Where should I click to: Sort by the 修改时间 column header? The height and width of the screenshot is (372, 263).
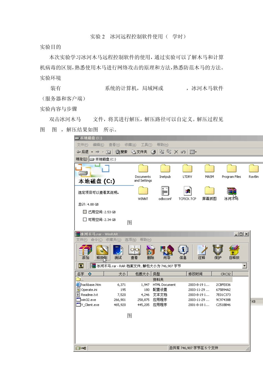pyautogui.click(x=199, y=274)
